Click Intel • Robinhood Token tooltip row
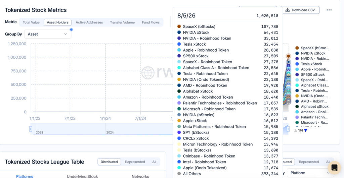The image size is (344, 178). pyautogui.click(x=228, y=162)
